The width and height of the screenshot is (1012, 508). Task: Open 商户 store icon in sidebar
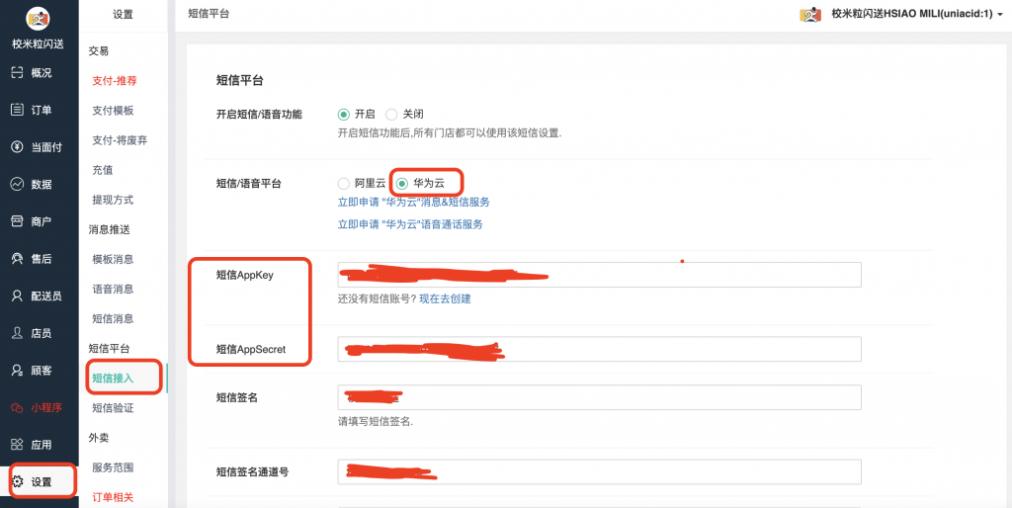click(x=18, y=221)
